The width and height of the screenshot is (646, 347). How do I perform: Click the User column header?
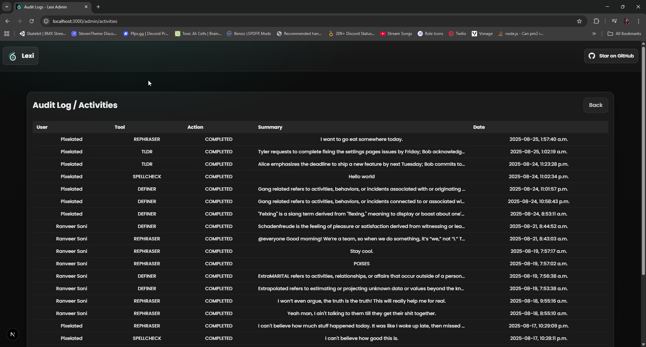[42, 127]
